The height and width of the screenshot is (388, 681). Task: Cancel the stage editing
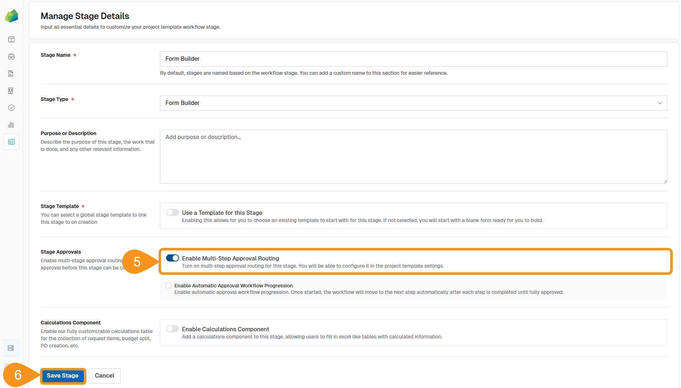[104, 375]
